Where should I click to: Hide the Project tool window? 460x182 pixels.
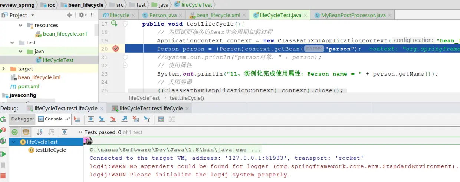click(x=93, y=15)
